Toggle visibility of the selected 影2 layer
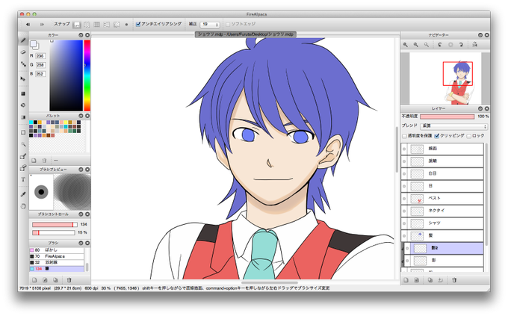This screenshot has height=316, width=508. [x=407, y=249]
